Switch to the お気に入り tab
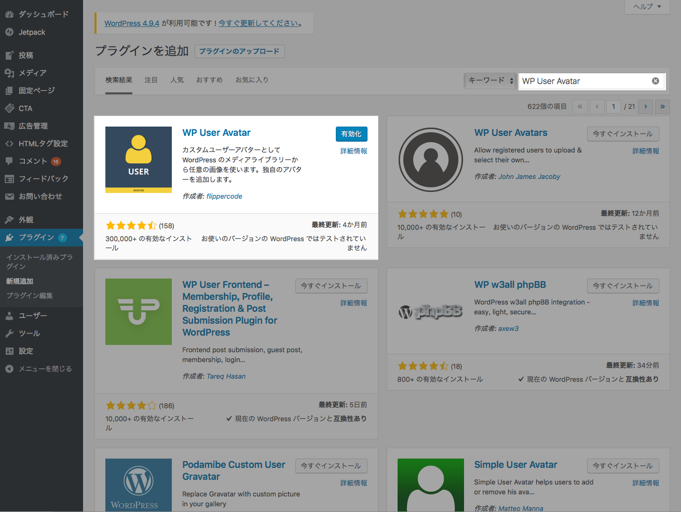 click(252, 80)
